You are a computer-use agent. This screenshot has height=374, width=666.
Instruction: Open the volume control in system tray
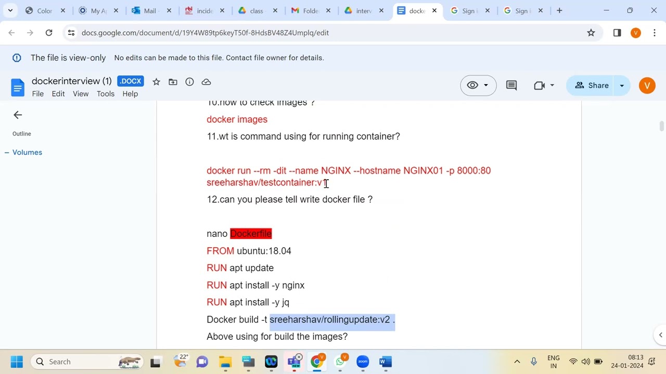(586, 362)
